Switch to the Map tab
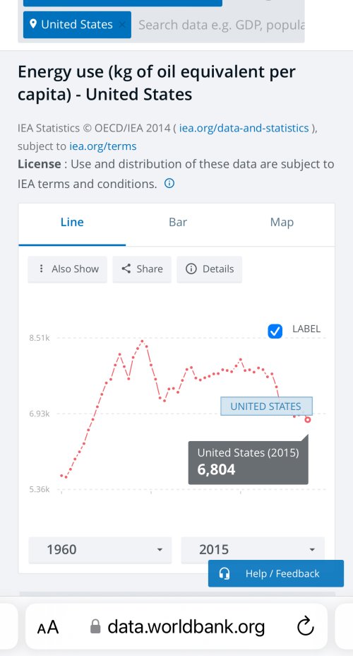The image size is (353, 656). [282, 223]
